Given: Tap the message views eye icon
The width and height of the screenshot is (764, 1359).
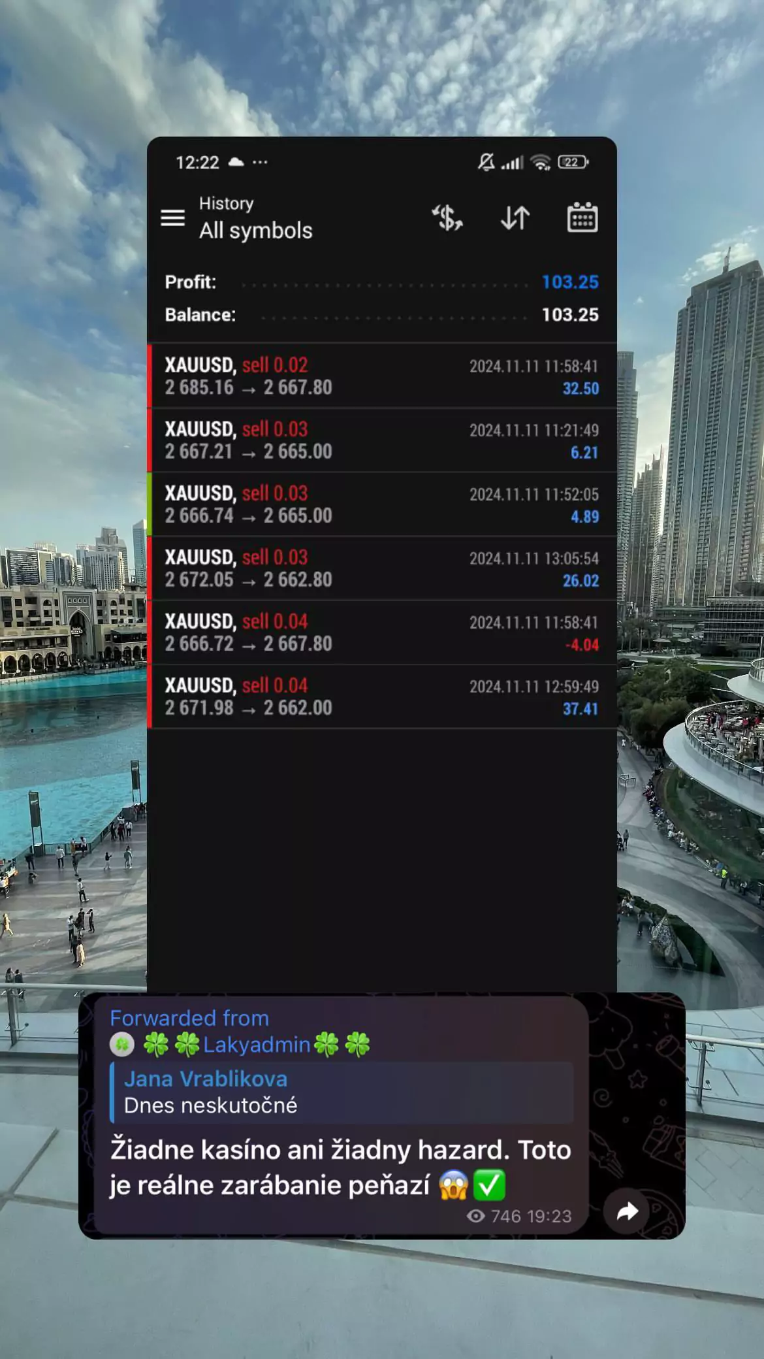Looking at the screenshot, I should [476, 1216].
